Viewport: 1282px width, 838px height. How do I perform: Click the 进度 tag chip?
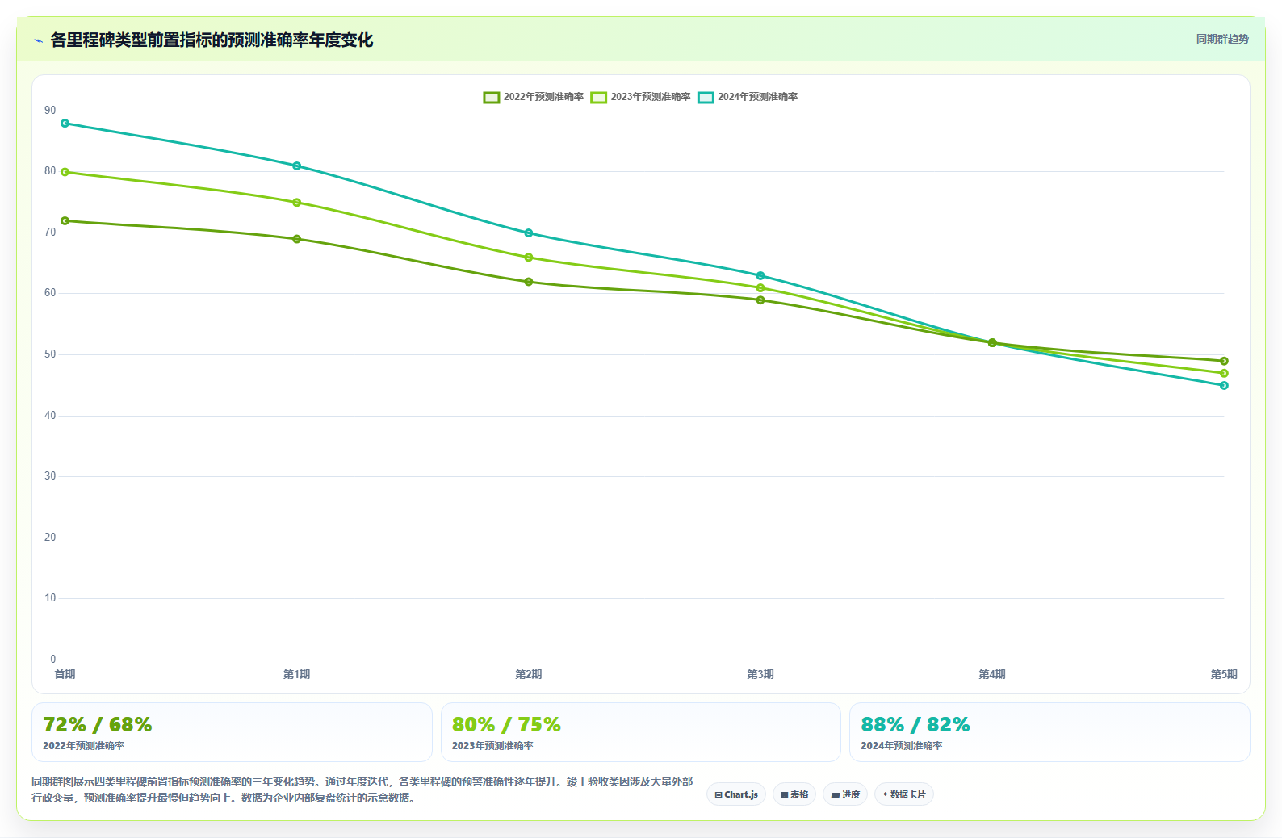click(845, 794)
